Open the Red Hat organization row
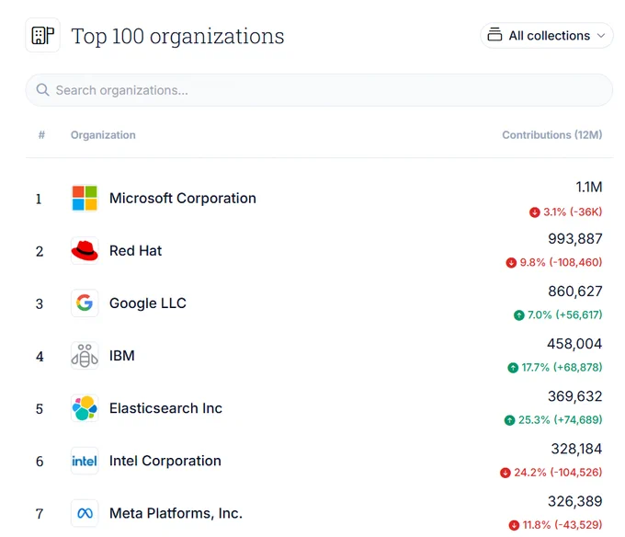This screenshot has width=625, height=537. [319, 251]
